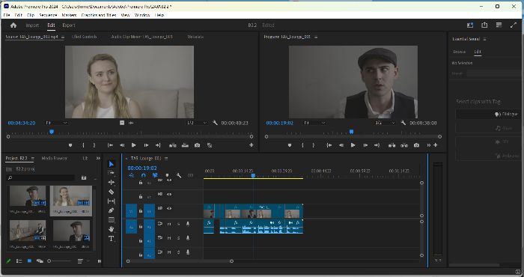Open the Graphics and Titles menu
524x277 pixels.
[99, 16]
